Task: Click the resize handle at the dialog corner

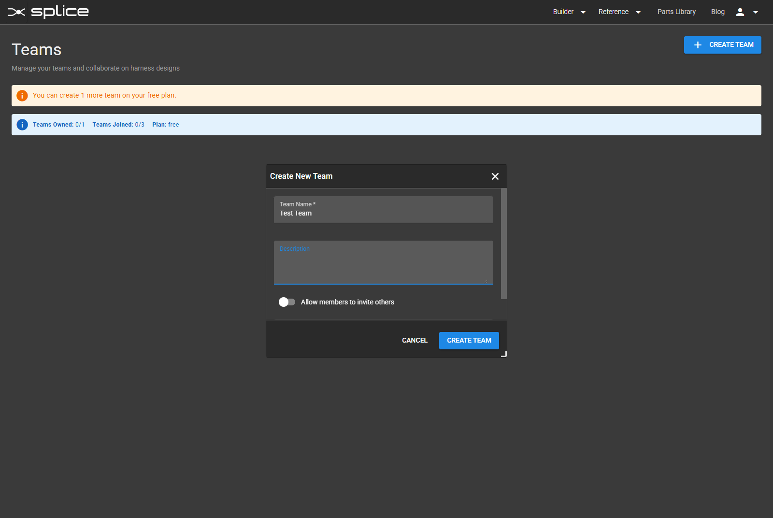Action: click(x=503, y=354)
